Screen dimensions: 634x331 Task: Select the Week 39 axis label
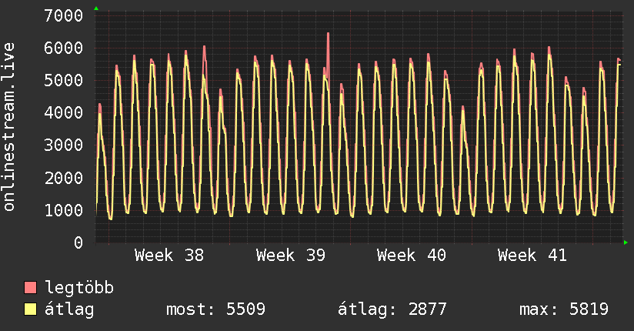(x=291, y=256)
